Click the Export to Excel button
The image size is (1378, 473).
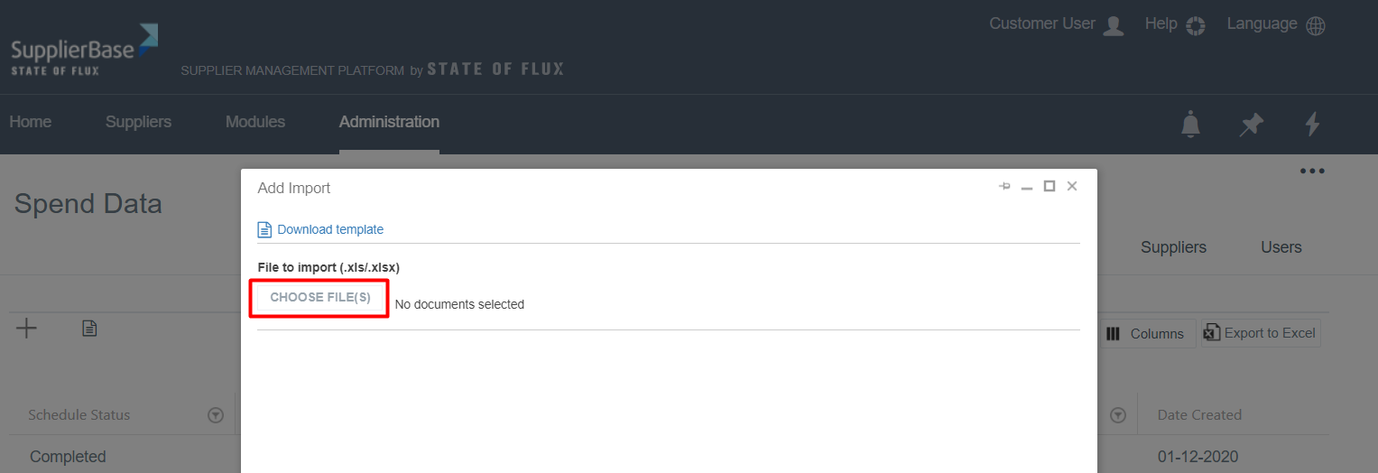click(x=1261, y=333)
